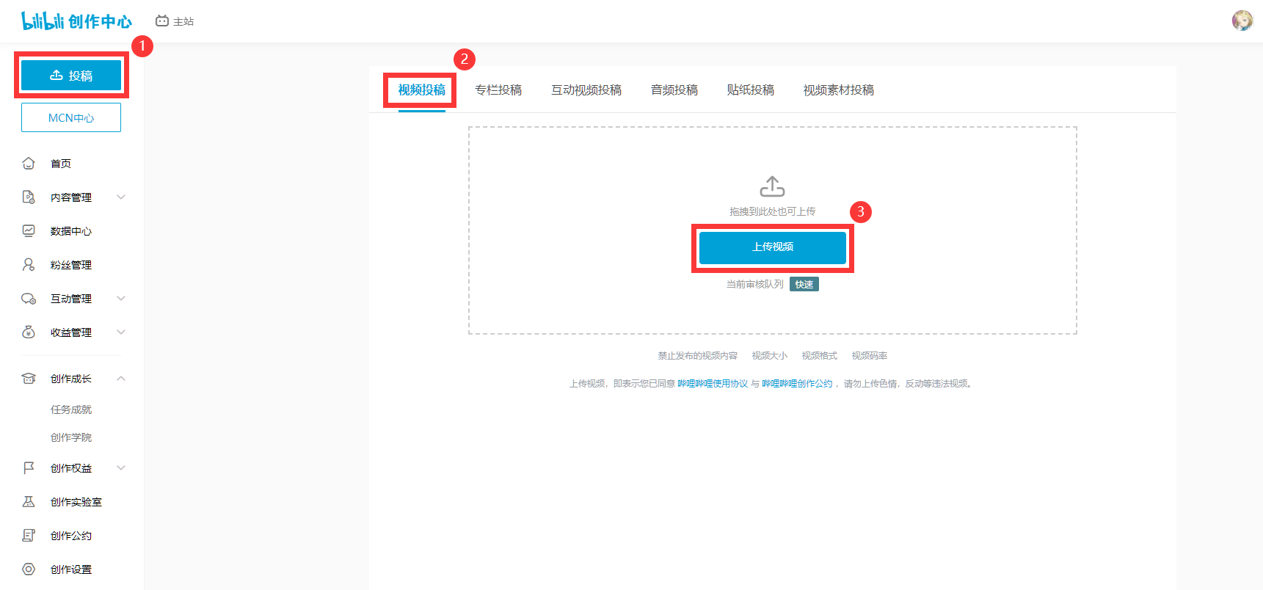Expand the 内容管理 chevron

click(121, 197)
